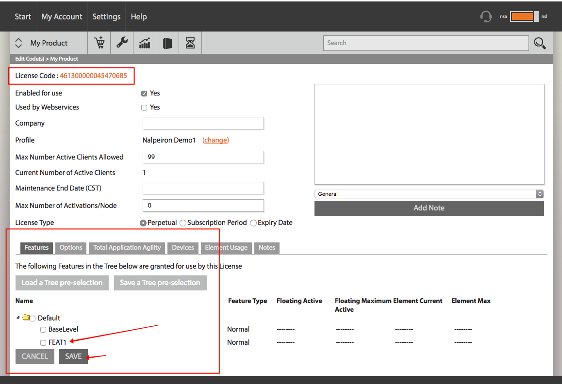Check the FEAT1 feature checkbox

point(43,343)
